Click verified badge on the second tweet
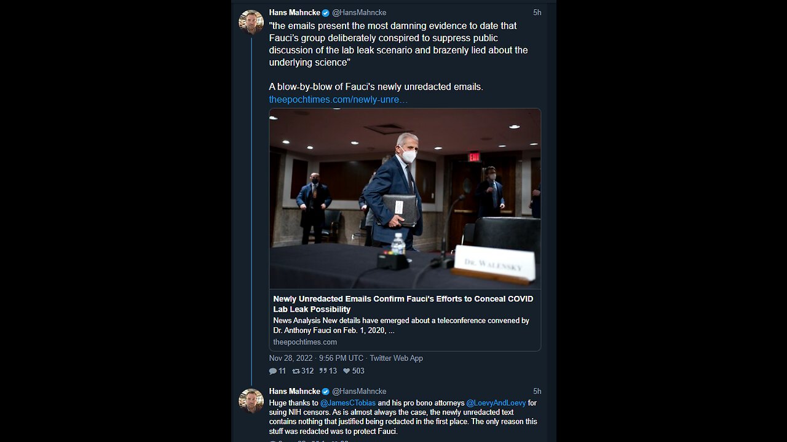 (x=325, y=392)
